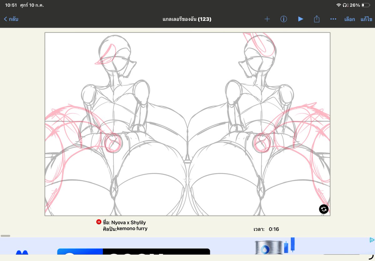Open the ad info AdChoices icon
Viewport: 375px width, 261px height.
coord(372,240)
